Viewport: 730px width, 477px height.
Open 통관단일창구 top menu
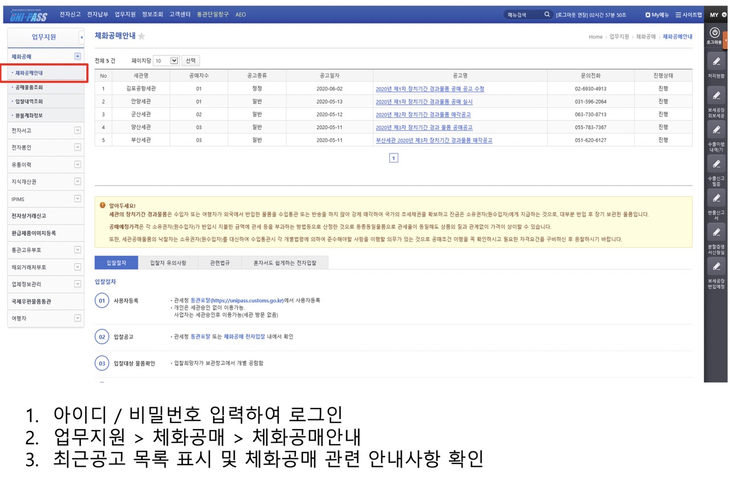click(x=213, y=15)
